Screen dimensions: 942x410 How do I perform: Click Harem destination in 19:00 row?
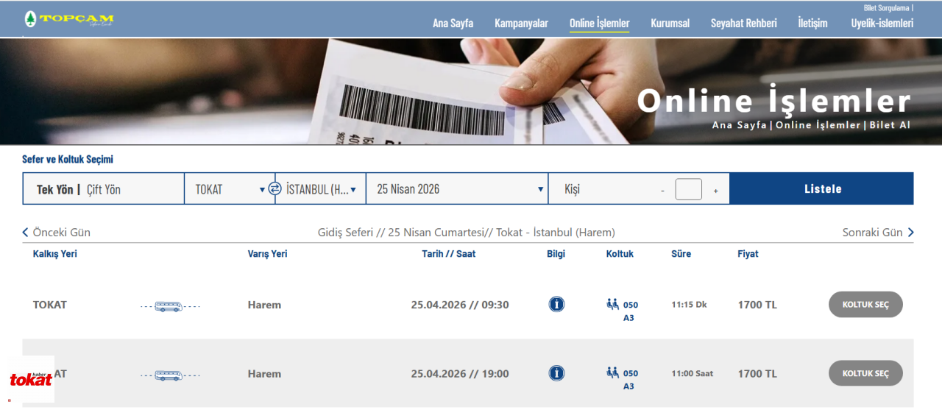(x=264, y=374)
